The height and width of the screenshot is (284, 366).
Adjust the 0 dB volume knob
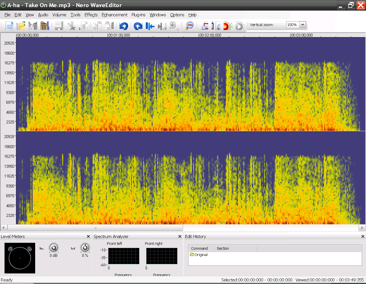(54, 248)
